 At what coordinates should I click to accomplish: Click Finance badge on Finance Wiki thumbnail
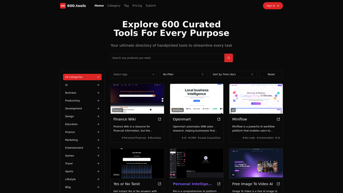118,110
